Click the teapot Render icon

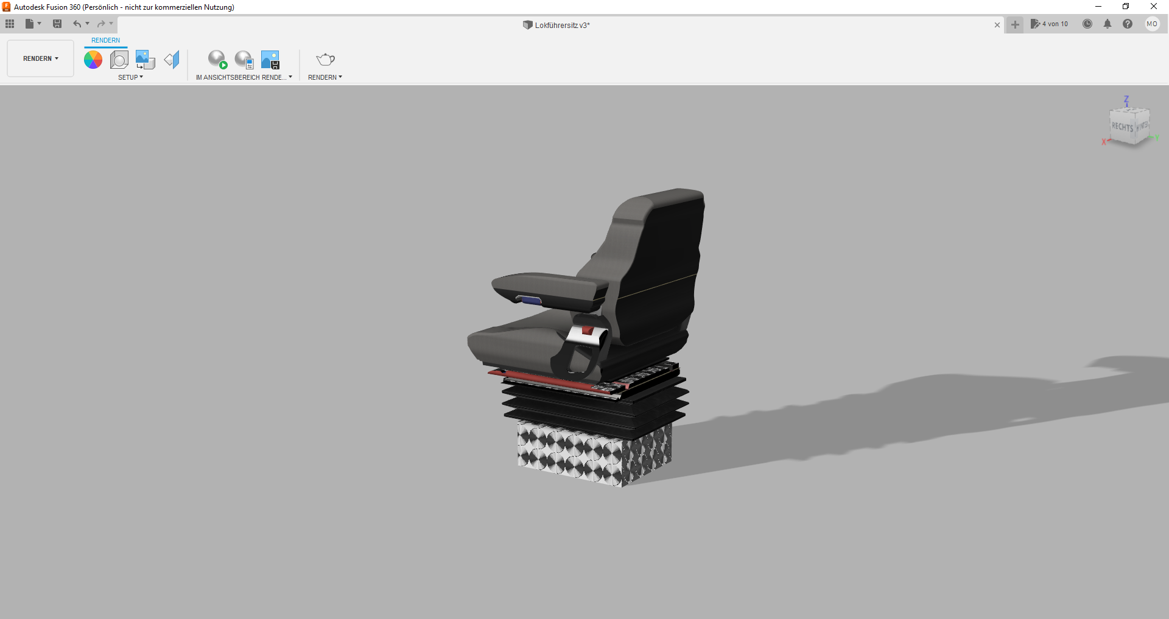[x=326, y=60]
